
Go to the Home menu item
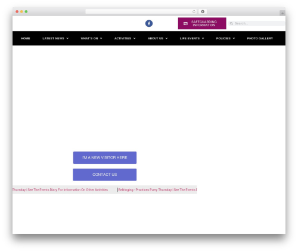pyautogui.click(x=26, y=38)
